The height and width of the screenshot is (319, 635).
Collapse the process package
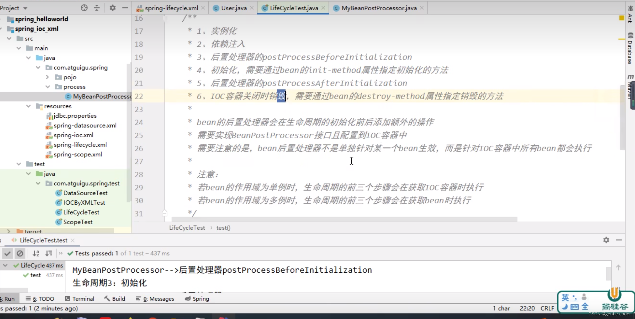48,87
